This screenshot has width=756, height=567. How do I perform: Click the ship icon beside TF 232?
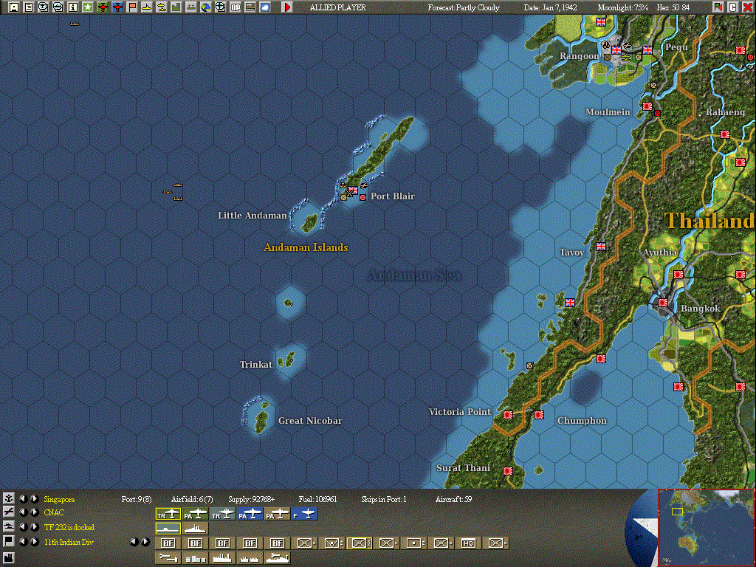coord(8,526)
